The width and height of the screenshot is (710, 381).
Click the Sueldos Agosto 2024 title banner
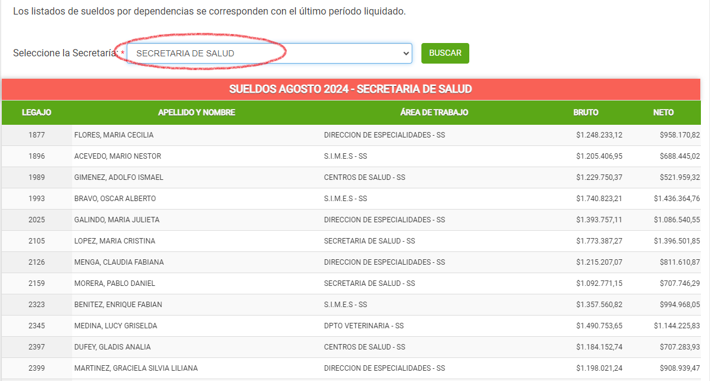[x=350, y=89]
